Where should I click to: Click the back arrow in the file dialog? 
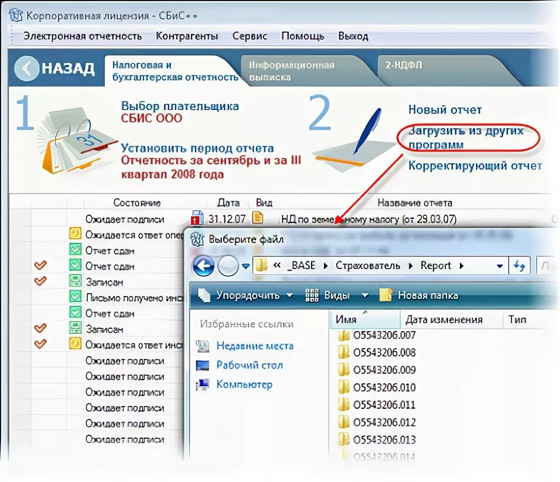(204, 266)
